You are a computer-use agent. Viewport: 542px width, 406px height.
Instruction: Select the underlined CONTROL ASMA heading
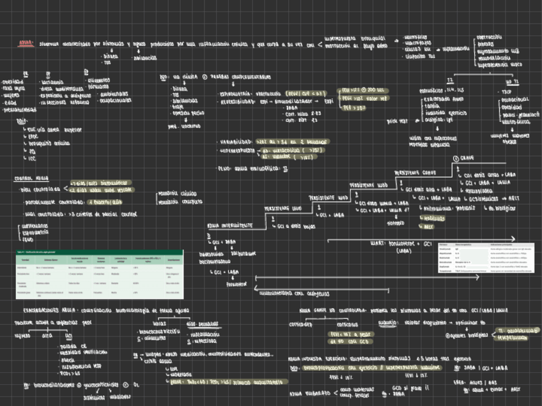pos(32,179)
